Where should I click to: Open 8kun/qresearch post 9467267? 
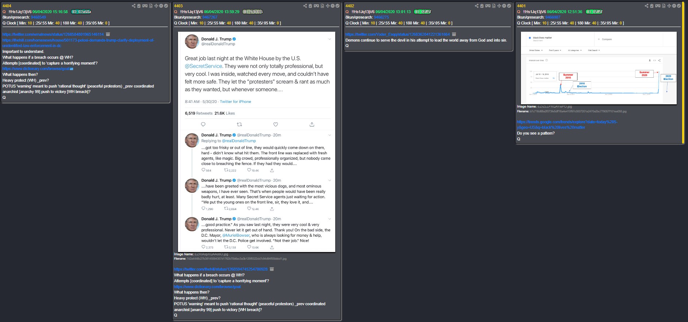point(210,17)
